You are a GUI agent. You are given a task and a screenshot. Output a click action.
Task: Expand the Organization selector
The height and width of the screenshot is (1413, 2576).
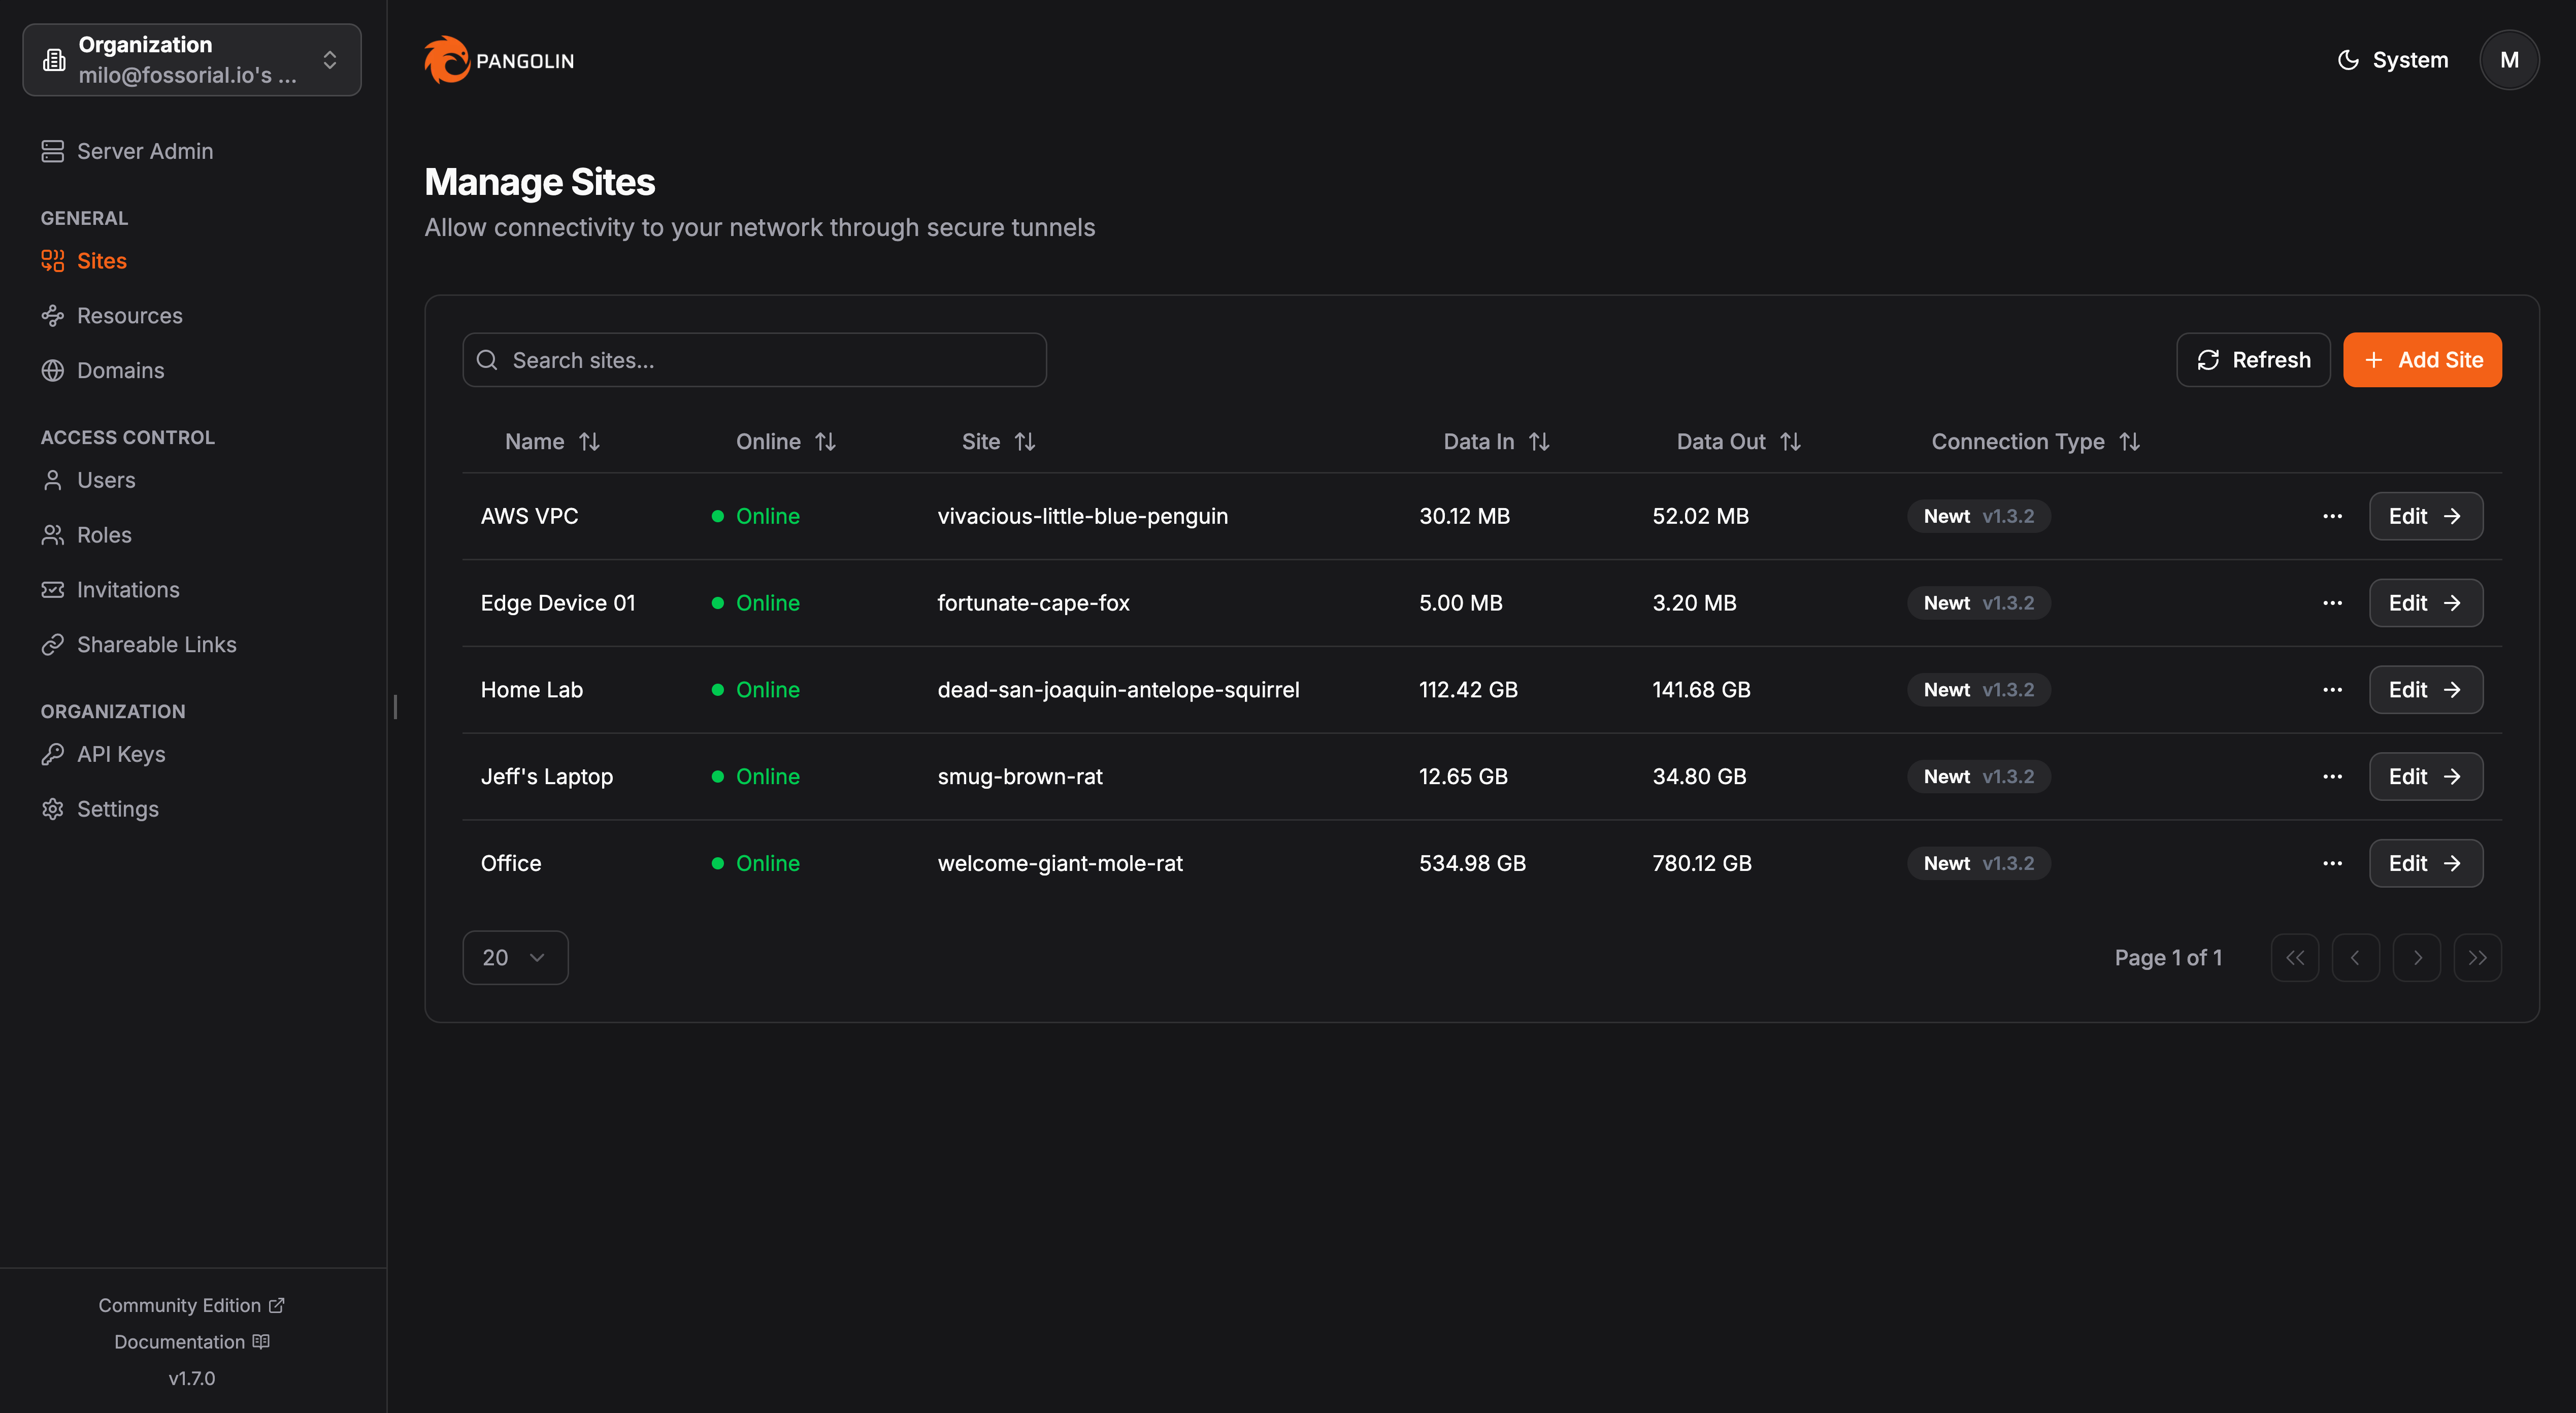tap(192, 60)
